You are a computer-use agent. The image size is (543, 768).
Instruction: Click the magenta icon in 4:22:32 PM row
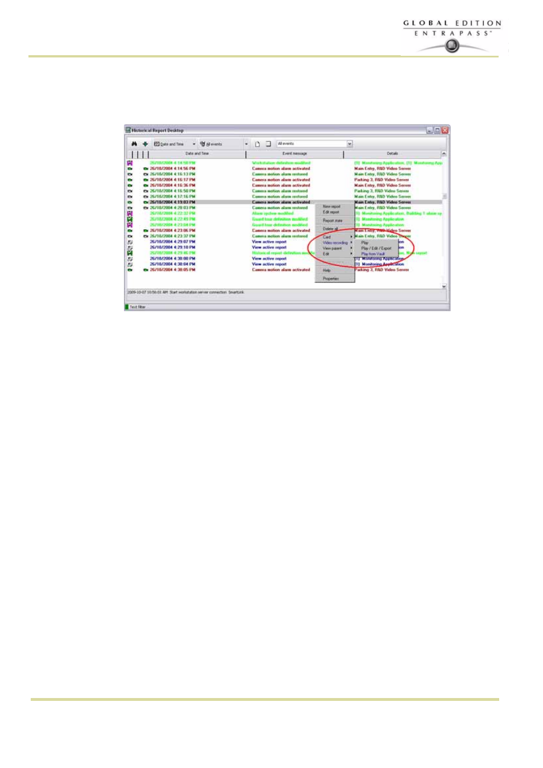point(130,214)
